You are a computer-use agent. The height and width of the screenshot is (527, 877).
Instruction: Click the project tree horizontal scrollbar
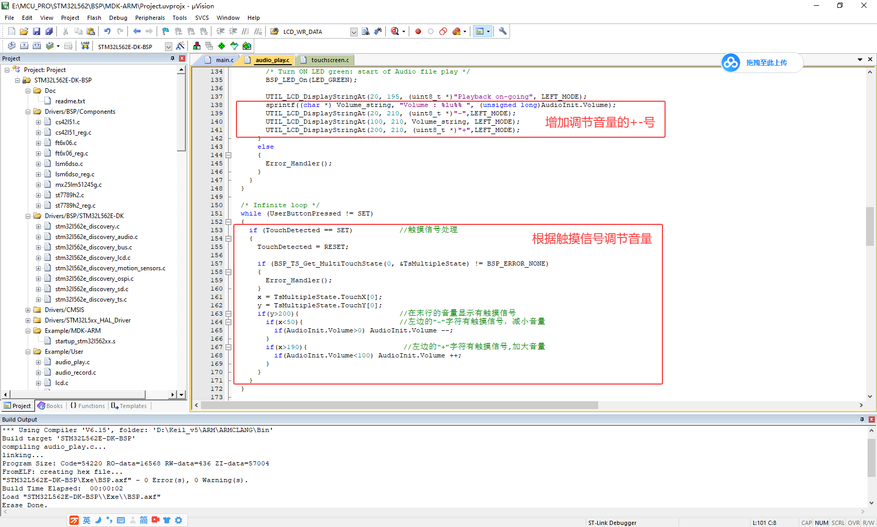[x=77, y=394]
